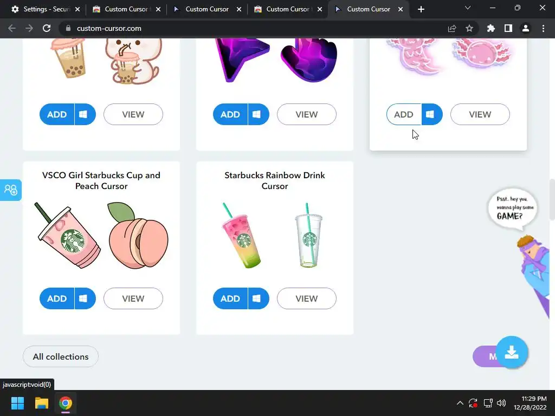
Task: Select the rainbow drink cursor image
Action: 241,236
